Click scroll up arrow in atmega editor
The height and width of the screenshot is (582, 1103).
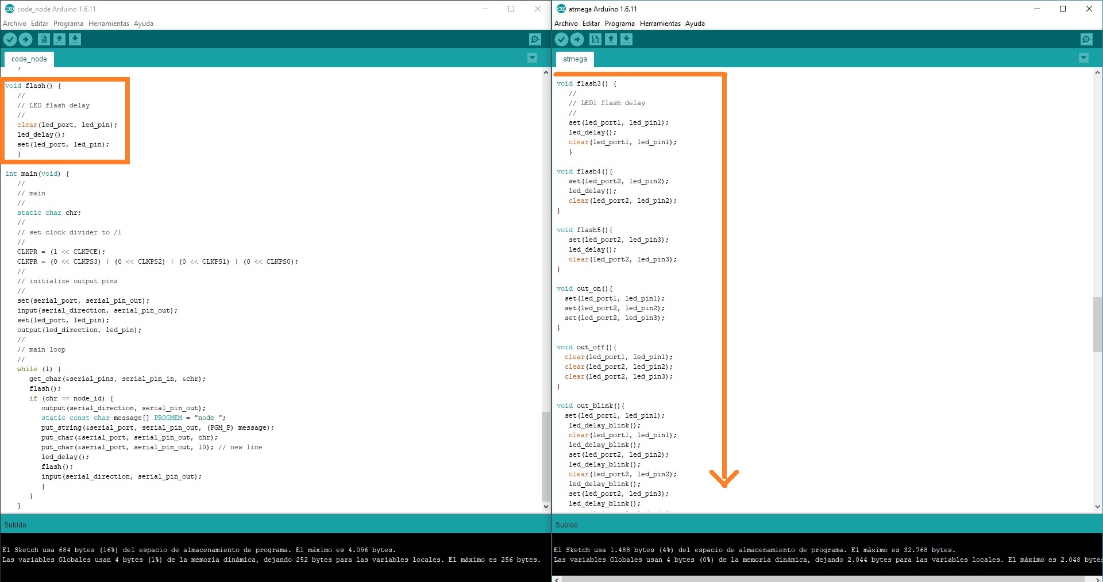[1097, 73]
